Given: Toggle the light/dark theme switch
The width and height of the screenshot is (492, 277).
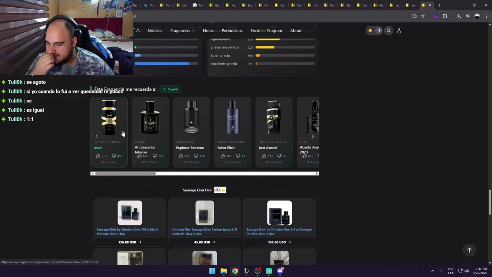Looking at the screenshot, I should click(374, 30).
